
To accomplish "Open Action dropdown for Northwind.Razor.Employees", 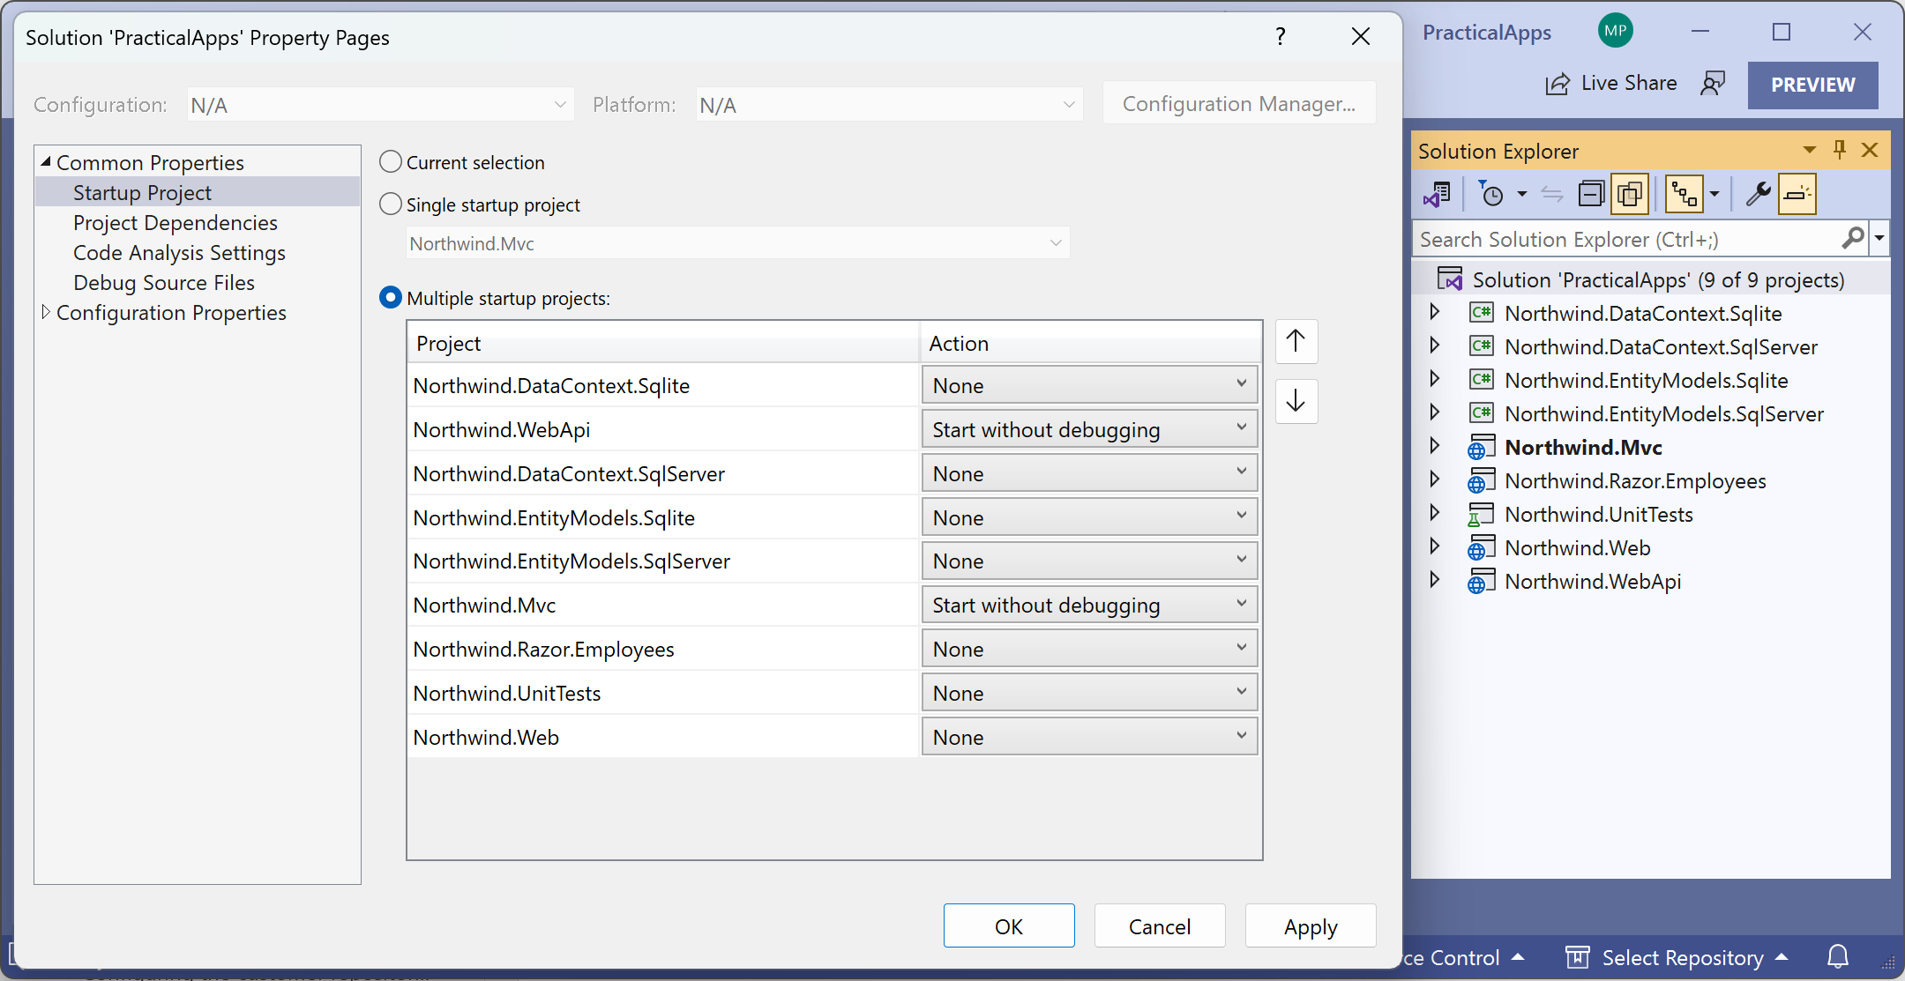I will coord(1089,649).
